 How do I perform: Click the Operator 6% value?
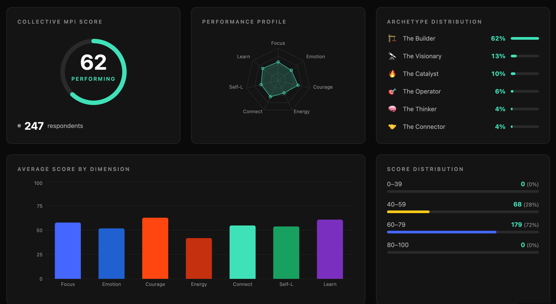coord(500,91)
